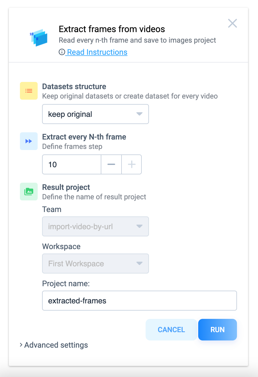Dismiss the dialog with the X icon
The width and height of the screenshot is (258, 377).
(x=233, y=23)
